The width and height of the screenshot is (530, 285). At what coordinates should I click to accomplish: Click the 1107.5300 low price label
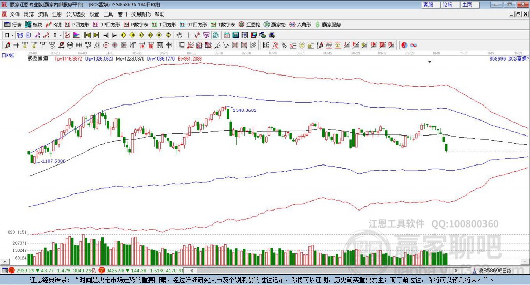[54, 161]
